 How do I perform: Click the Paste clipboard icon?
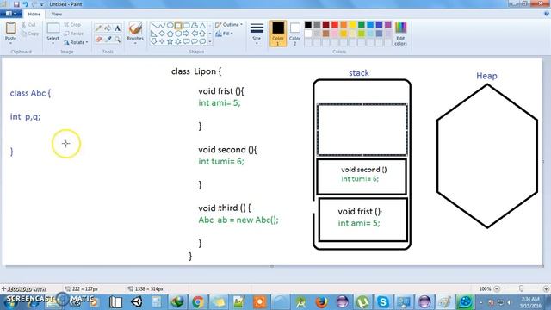pos(11,28)
